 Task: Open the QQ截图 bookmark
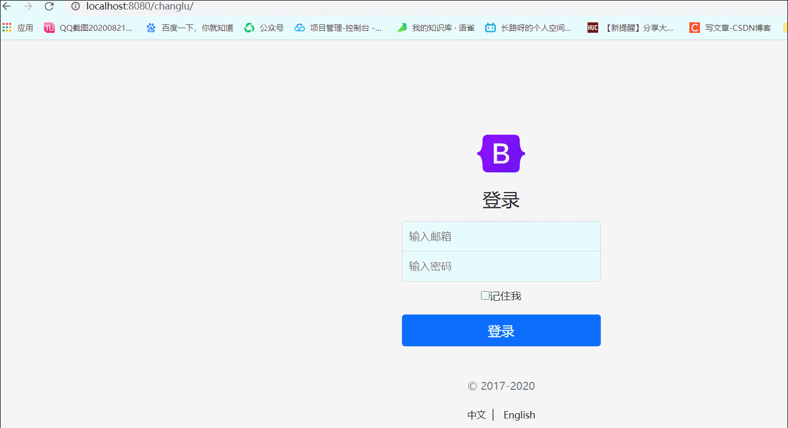(89, 28)
